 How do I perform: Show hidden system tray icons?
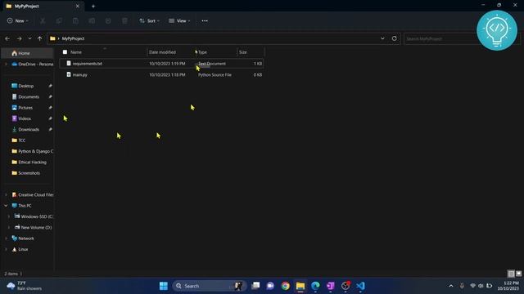(451, 286)
